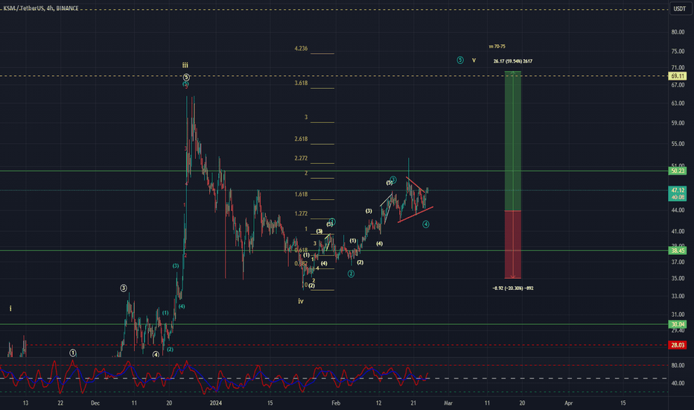
Task: Click the Dec date axis label
Action: click(x=95, y=403)
